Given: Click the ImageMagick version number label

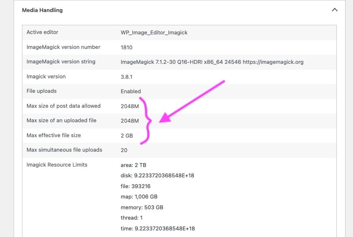Looking at the screenshot, I should tap(63, 47).
